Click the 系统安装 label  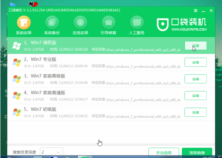click(x=24, y=33)
